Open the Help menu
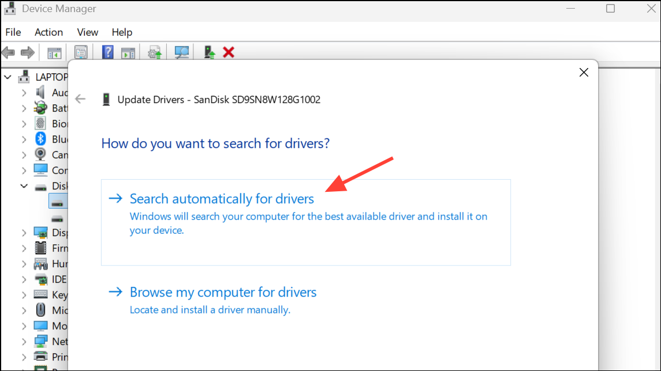Viewport: 661px width, 371px height. pos(122,32)
